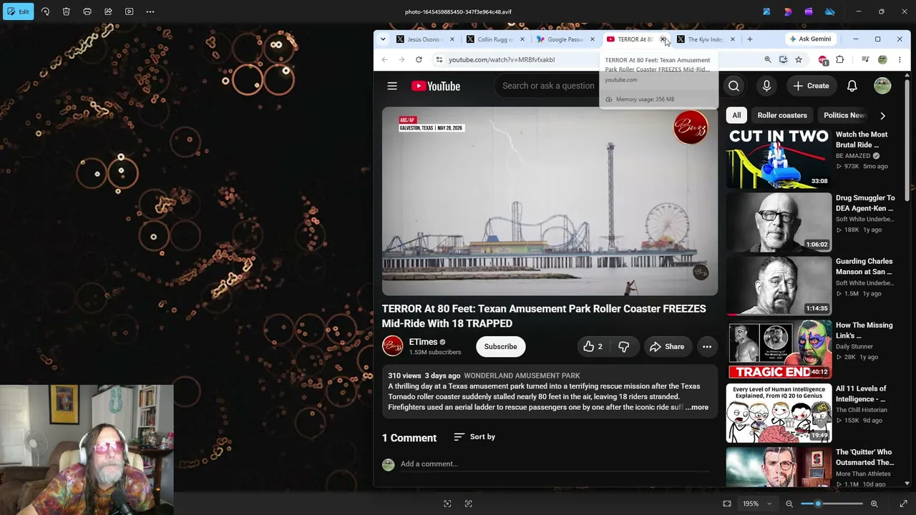This screenshot has height=515, width=916.
Task: Share the photo from the Photos toolbar
Action: click(x=108, y=11)
